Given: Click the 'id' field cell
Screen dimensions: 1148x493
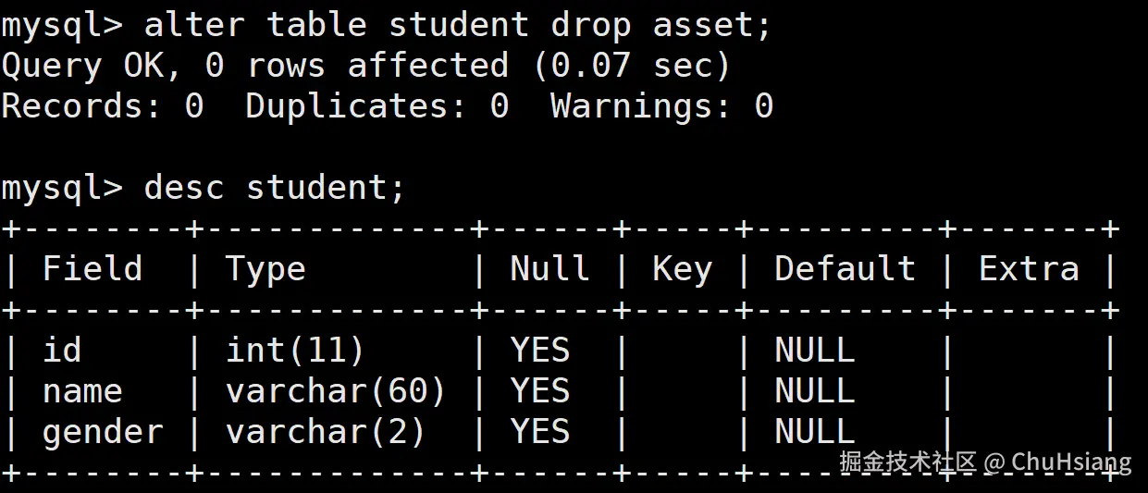Looking at the screenshot, I should click(x=62, y=351).
